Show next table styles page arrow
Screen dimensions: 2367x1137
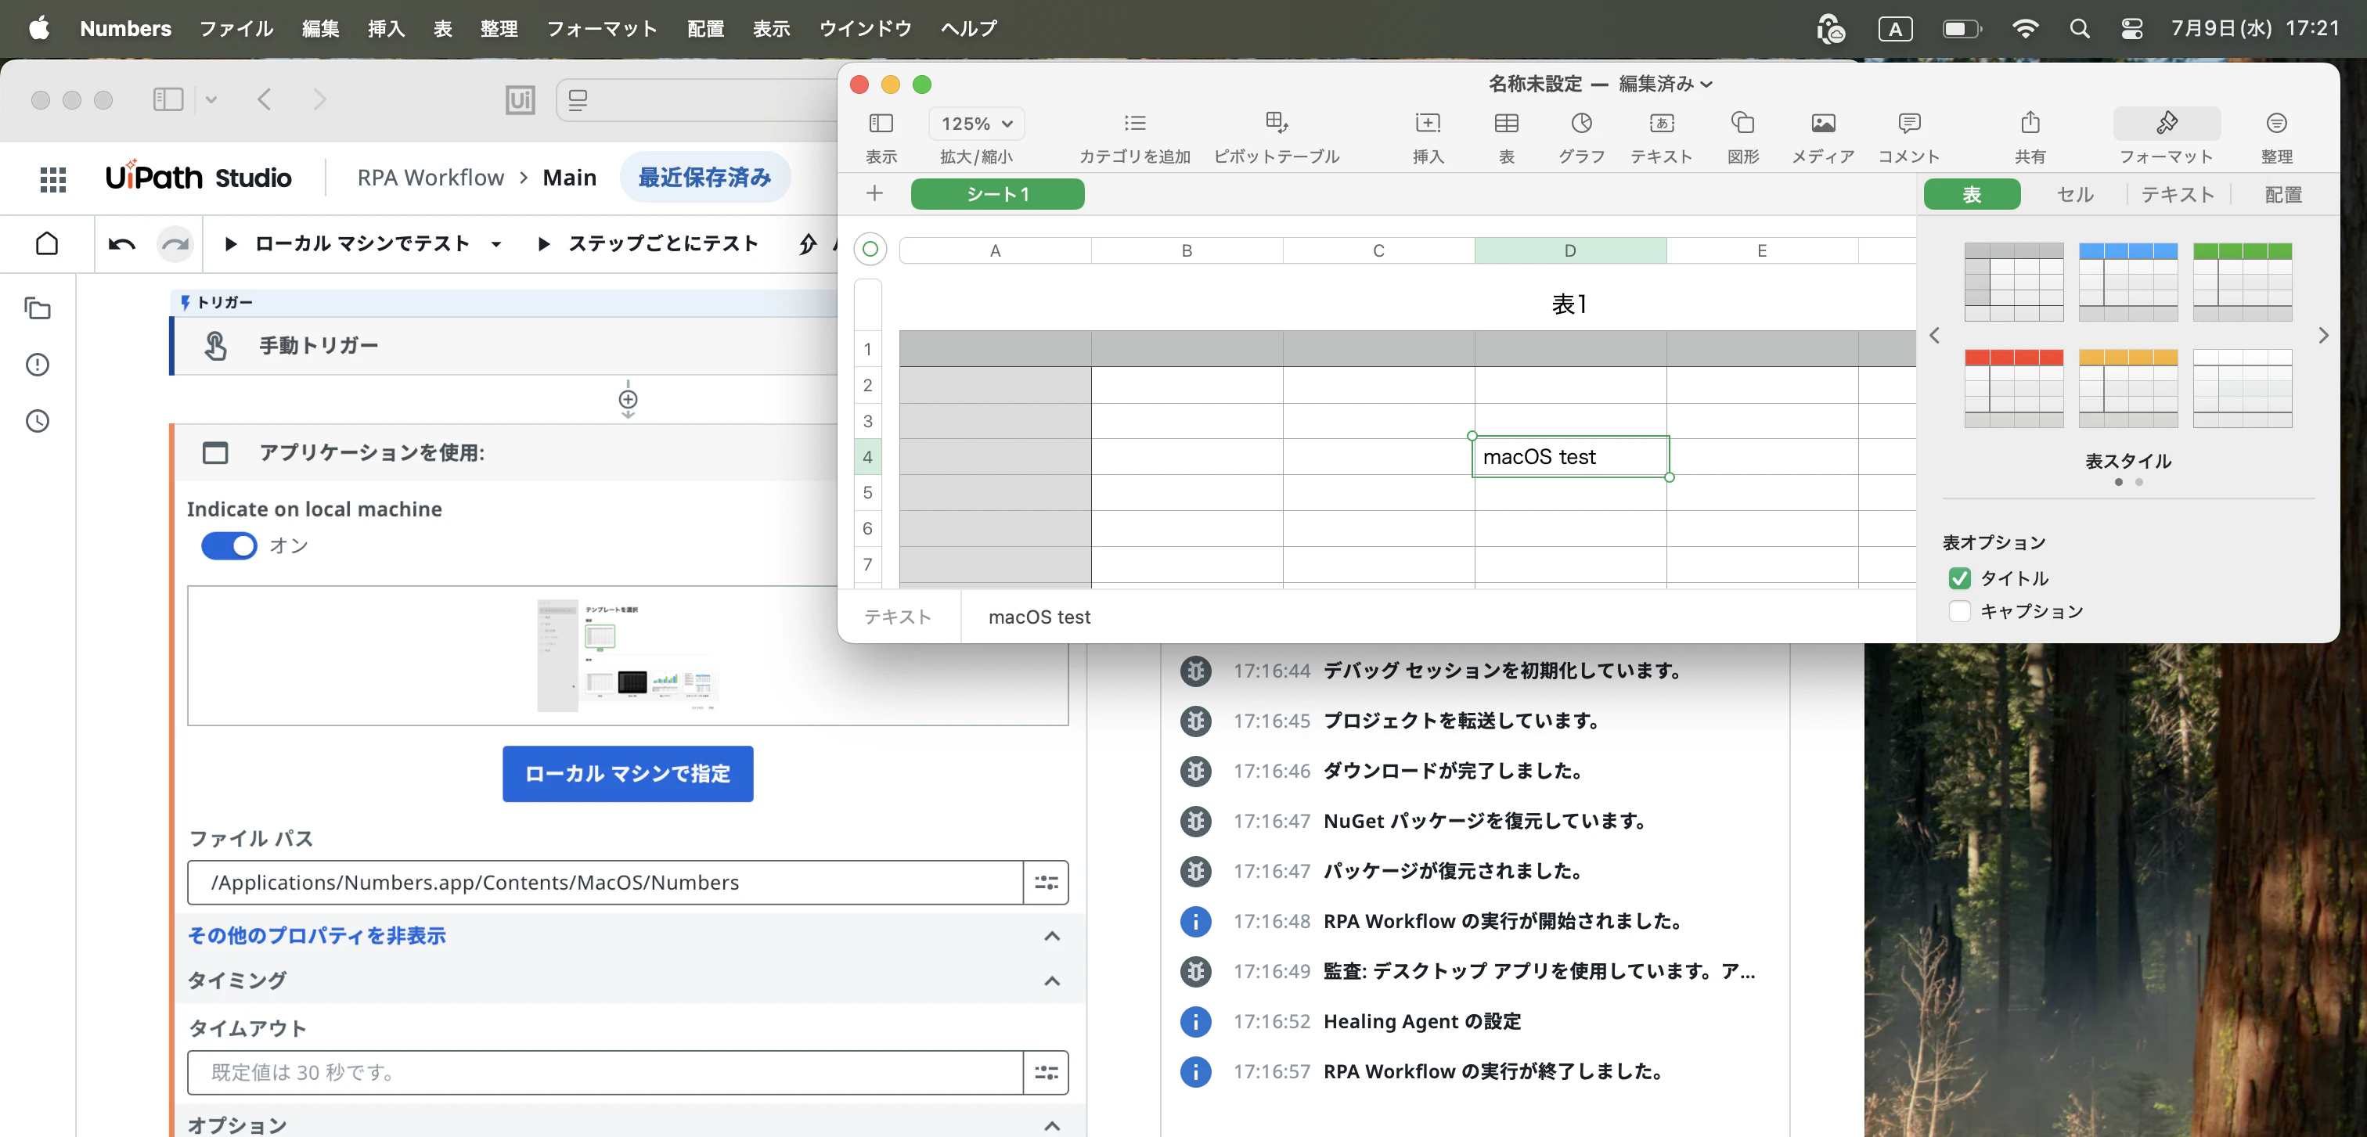pos(2323,335)
